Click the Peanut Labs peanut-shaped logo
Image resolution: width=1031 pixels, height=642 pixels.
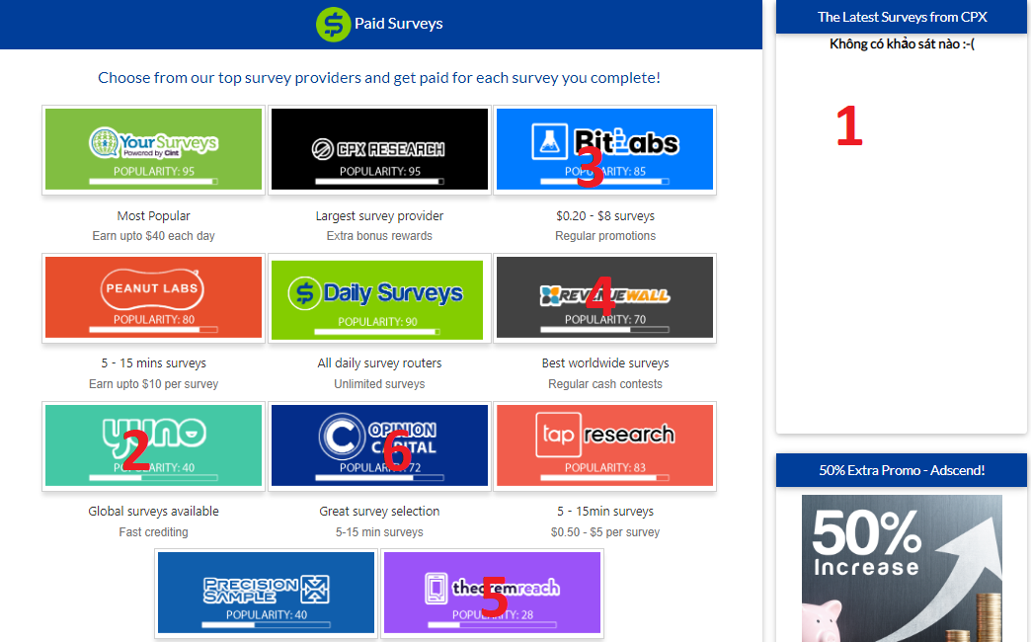[152, 288]
